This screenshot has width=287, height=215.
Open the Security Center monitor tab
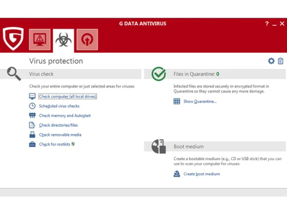[x=40, y=40]
